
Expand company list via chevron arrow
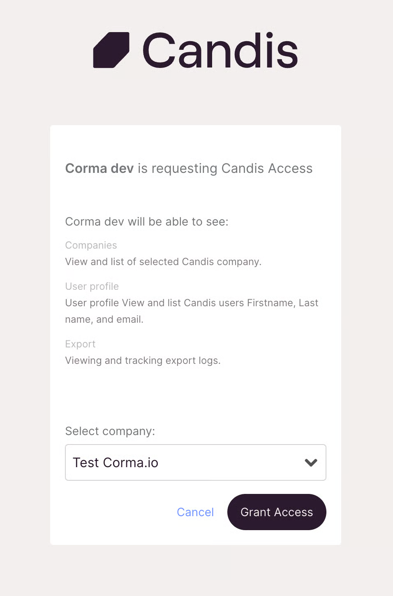pyautogui.click(x=311, y=463)
